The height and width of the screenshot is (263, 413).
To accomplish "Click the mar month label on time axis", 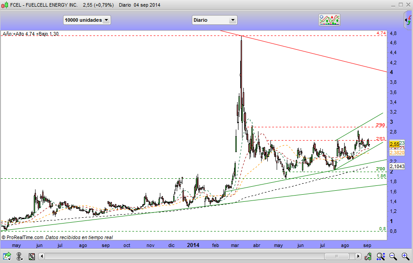I will (x=235, y=245).
